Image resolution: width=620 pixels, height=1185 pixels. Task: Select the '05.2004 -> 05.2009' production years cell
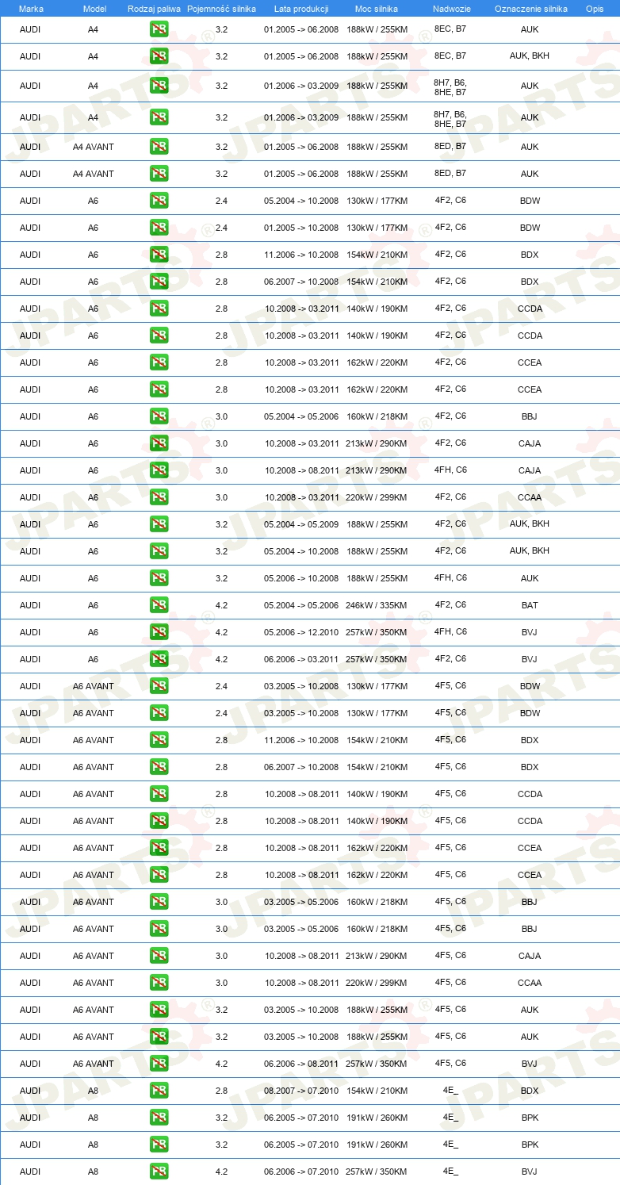(x=301, y=524)
